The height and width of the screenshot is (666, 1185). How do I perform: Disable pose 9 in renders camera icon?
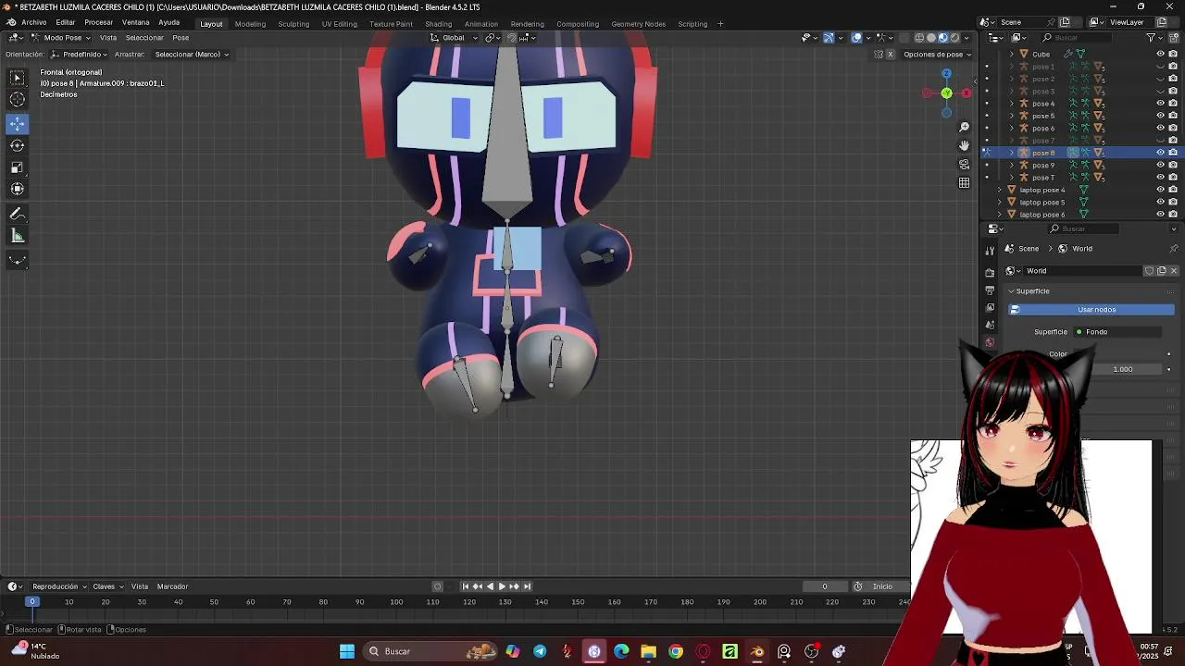click(1173, 165)
